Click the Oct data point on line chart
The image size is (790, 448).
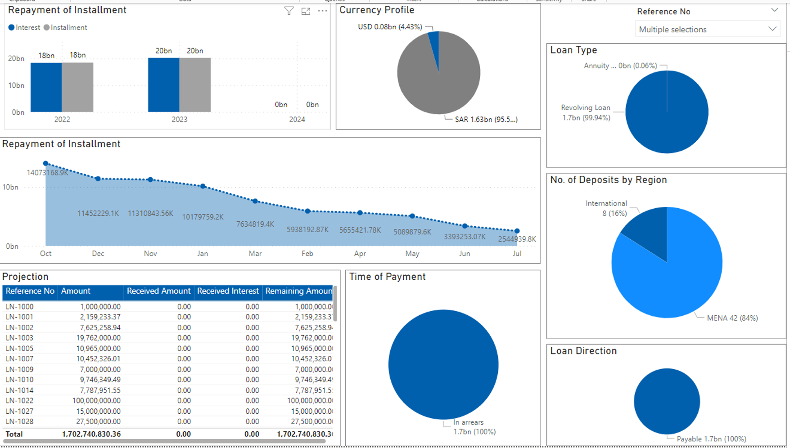tap(45, 164)
